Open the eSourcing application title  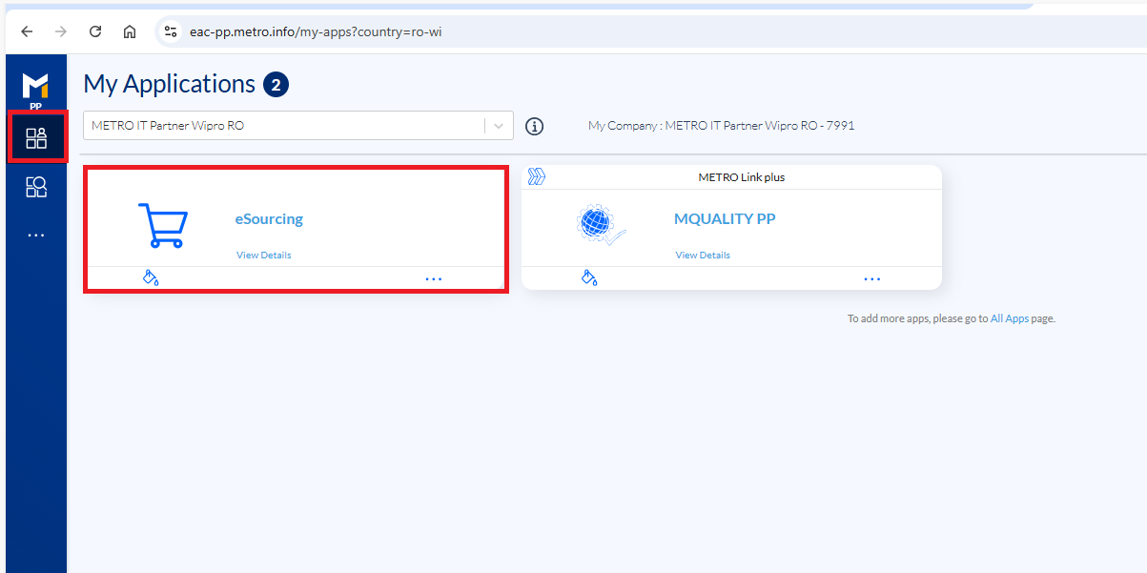(269, 218)
